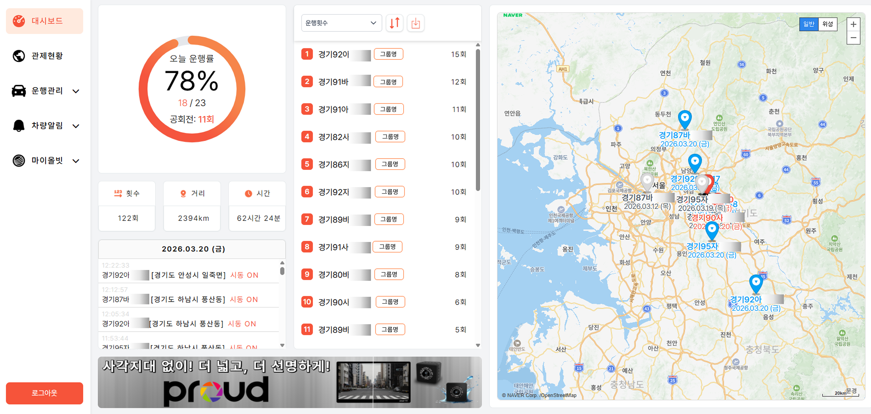Click 그룹명 button for rank 1 vehicle
The width and height of the screenshot is (871, 414).
[388, 54]
